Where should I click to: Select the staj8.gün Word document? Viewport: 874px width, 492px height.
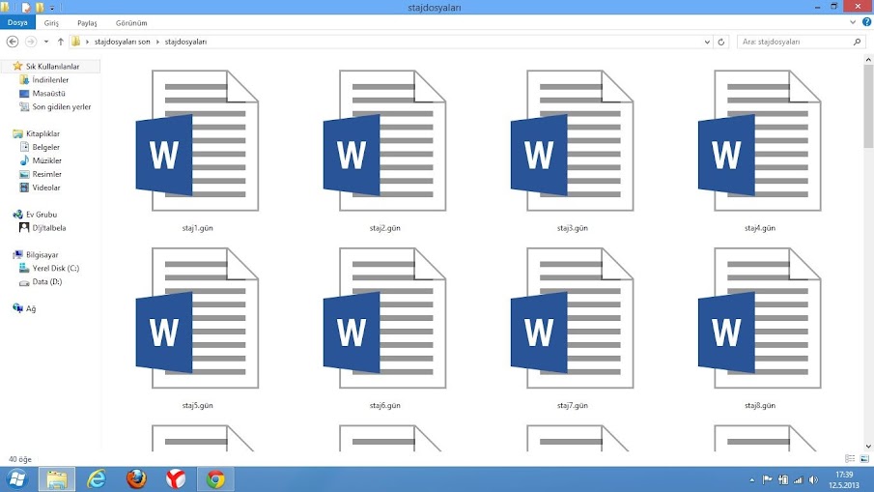tap(760, 328)
